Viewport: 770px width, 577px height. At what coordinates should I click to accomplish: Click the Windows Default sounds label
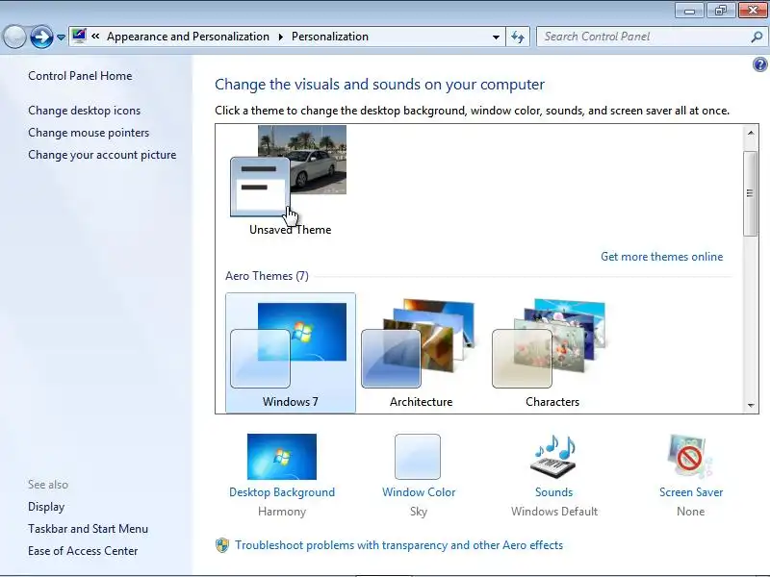[554, 512]
